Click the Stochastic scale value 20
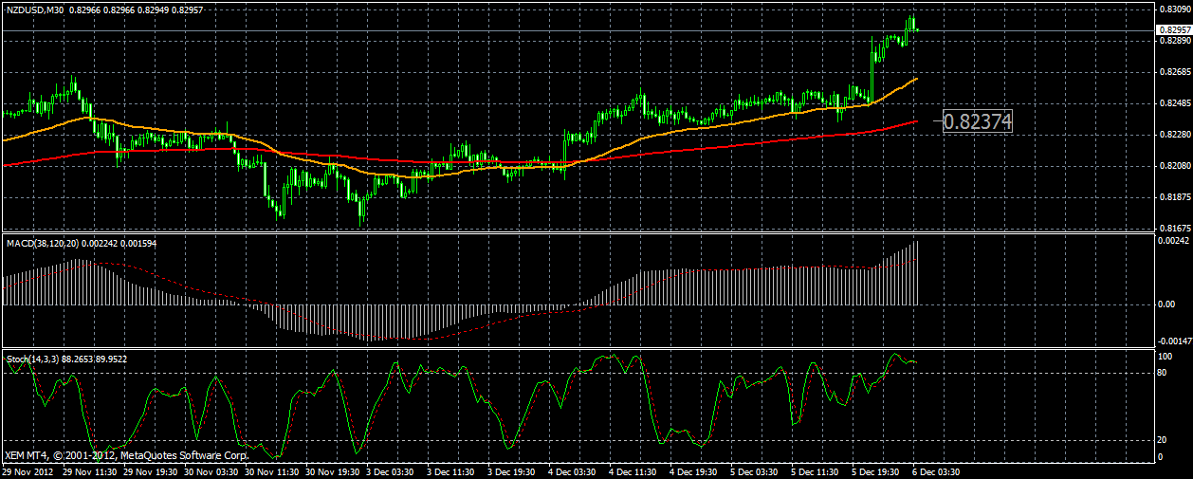The image size is (1193, 479). pyautogui.click(x=1164, y=440)
